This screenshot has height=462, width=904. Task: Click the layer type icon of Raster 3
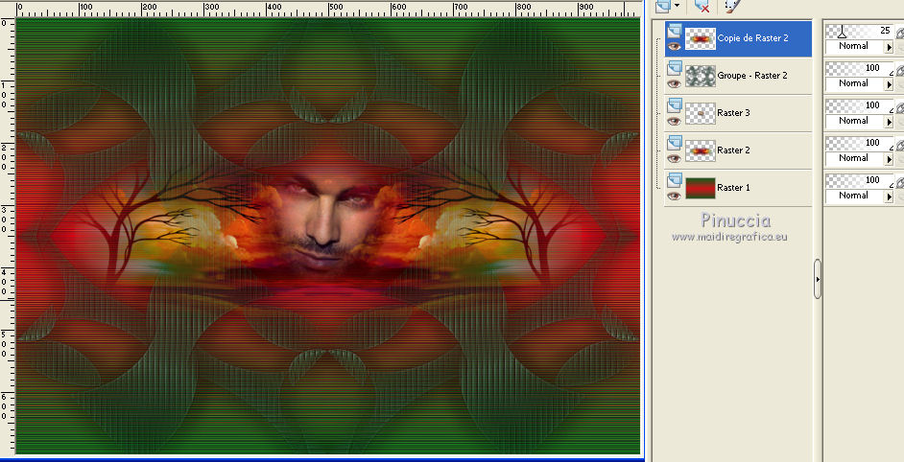click(x=675, y=106)
